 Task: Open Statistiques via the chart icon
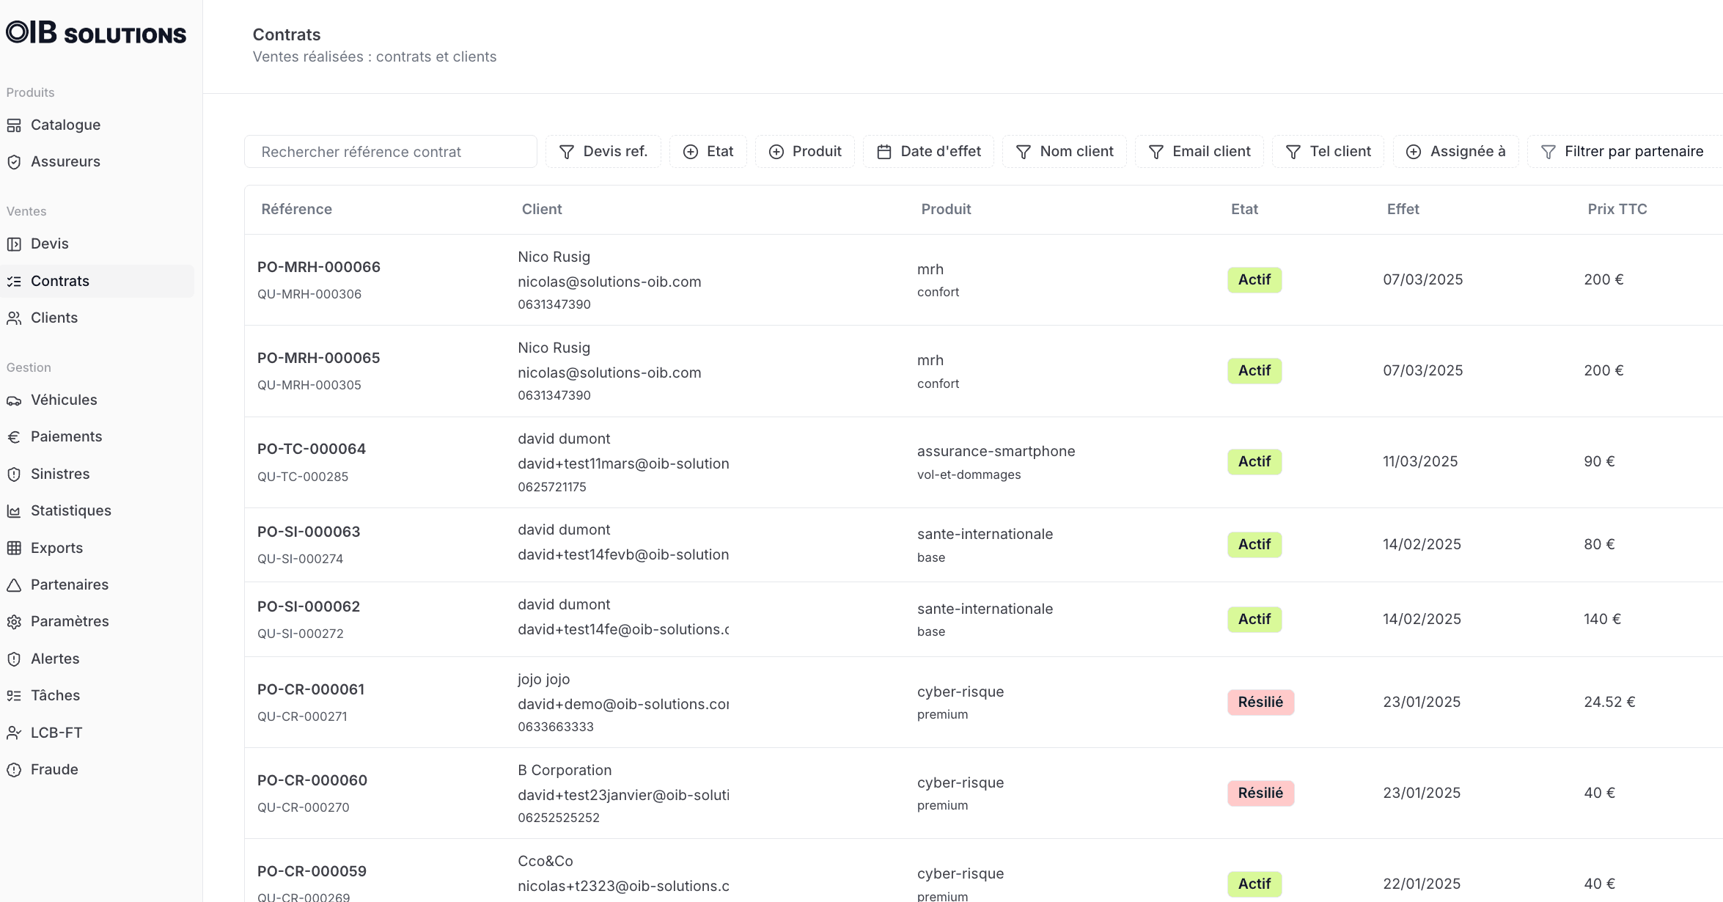tap(15, 510)
